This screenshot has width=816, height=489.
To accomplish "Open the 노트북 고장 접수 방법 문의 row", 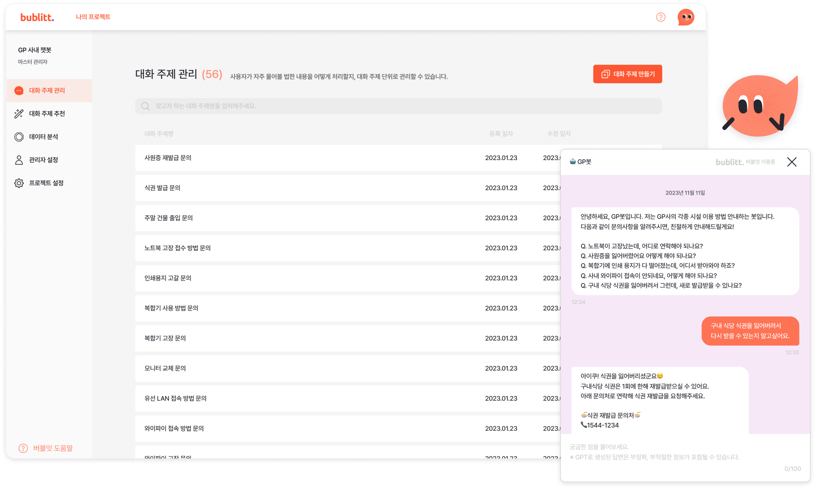I will [178, 248].
